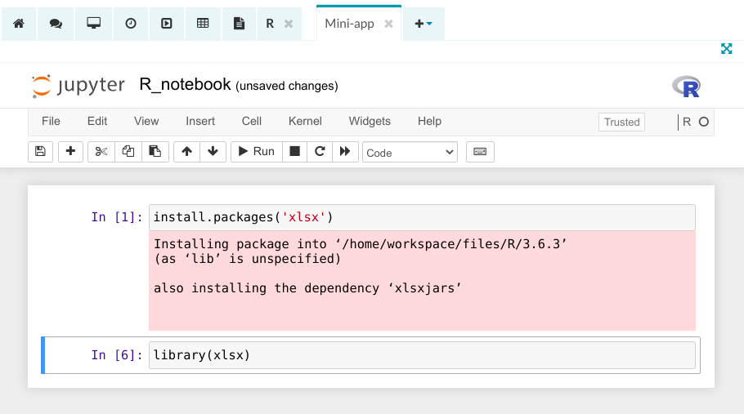This screenshot has width=744, height=414.
Task: Expand the Code cell type dropdown
Action: coord(410,152)
